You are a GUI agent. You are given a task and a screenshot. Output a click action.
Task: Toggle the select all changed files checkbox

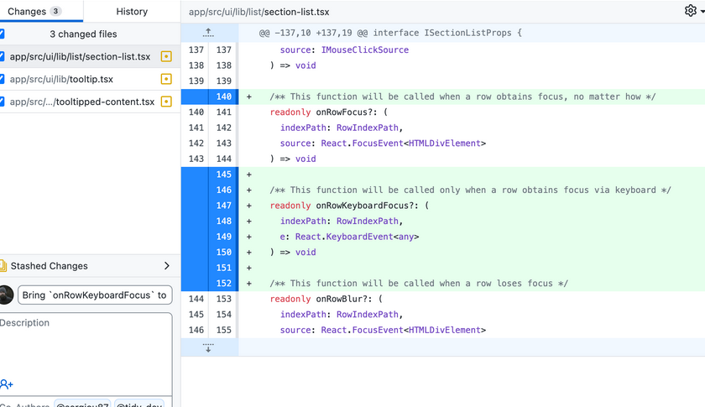click(2, 34)
